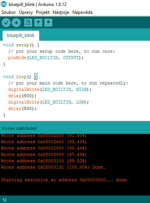Click the Arduino logo in the title bar
The width and height of the screenshot is (150, 203).
tap(4, 4)
